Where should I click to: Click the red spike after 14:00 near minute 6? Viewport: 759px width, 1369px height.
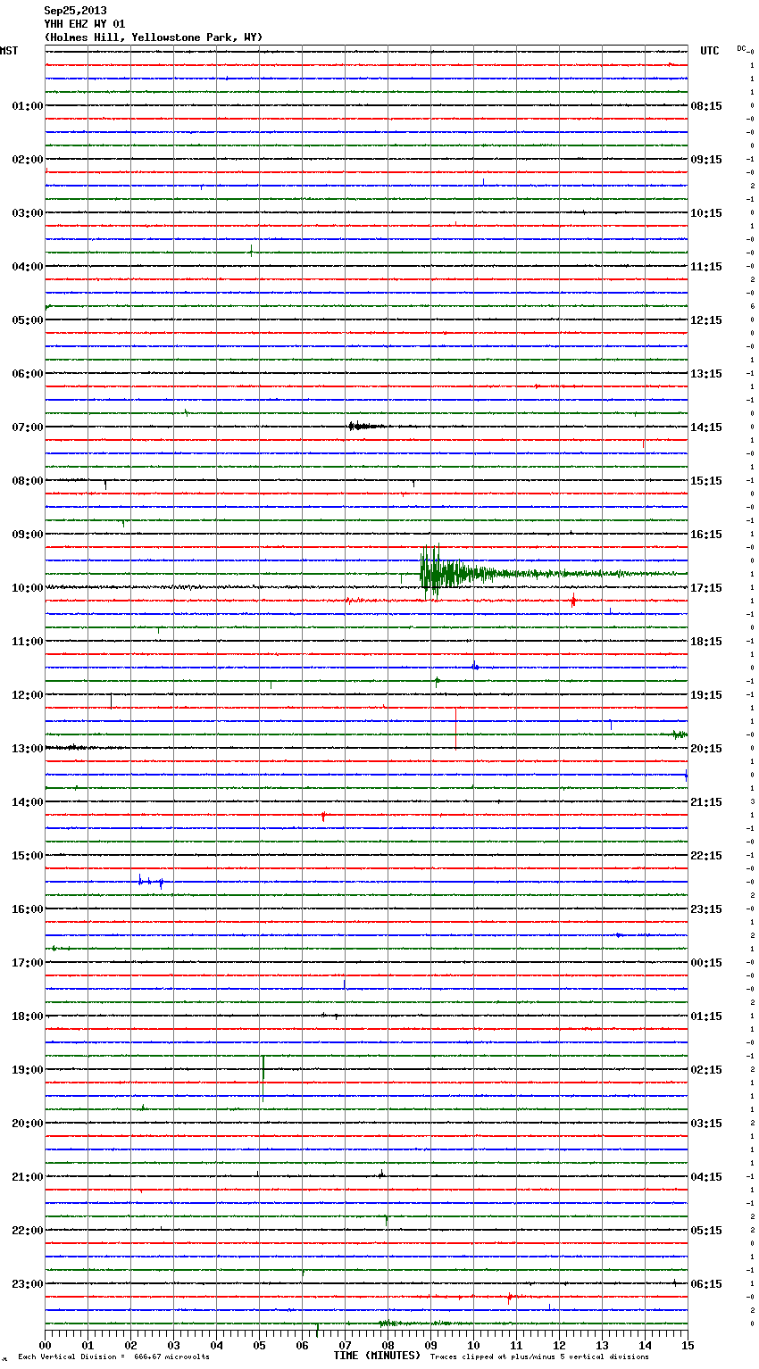pos(323,816)
